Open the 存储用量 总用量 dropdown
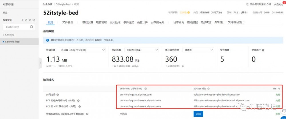The width and height of the screenshot is (286, 119). click(x=82, y=50)
